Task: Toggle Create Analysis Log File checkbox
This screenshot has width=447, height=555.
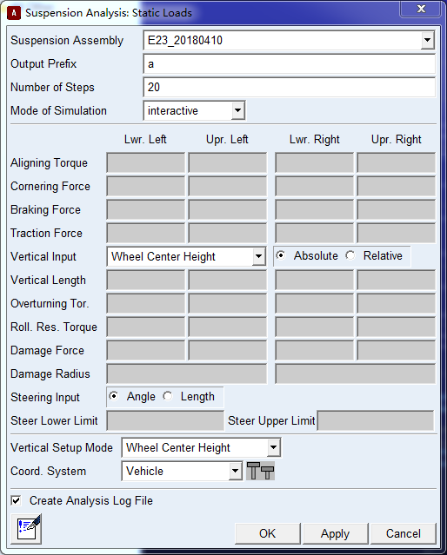Action: click(16, 500)
